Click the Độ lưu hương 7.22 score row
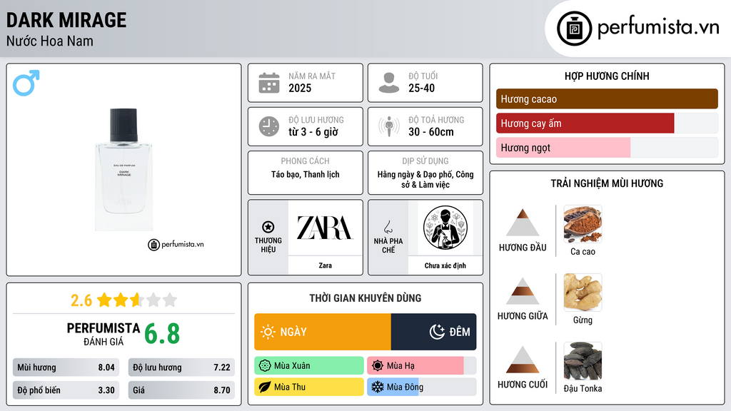Viewport: 731px width, 411px height. pos(181,367)
